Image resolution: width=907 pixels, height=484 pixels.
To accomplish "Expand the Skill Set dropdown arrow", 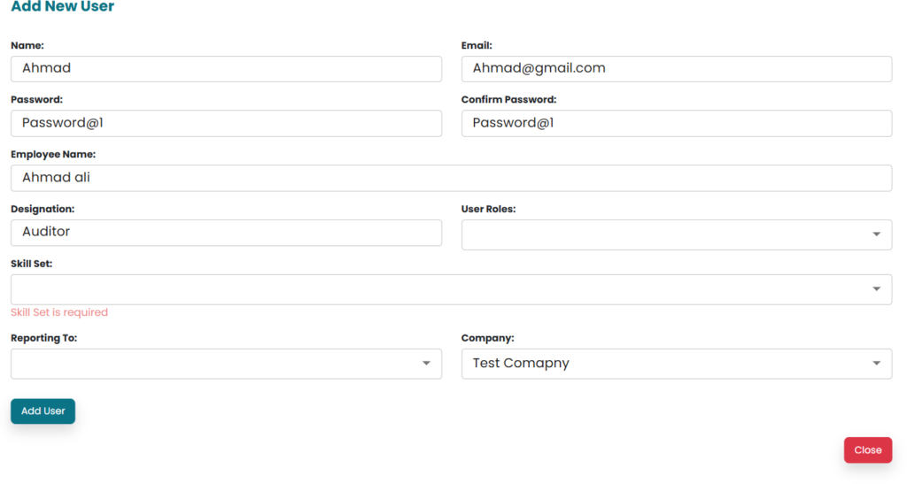I will click(875, 289).
